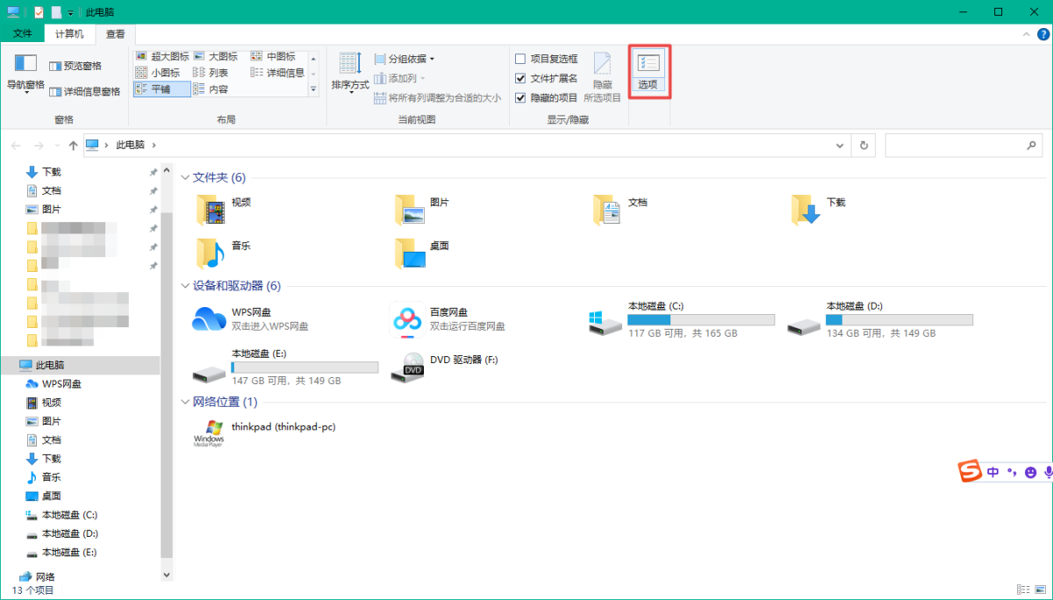Select 中图标 medium icons layout

coord(273,56)
